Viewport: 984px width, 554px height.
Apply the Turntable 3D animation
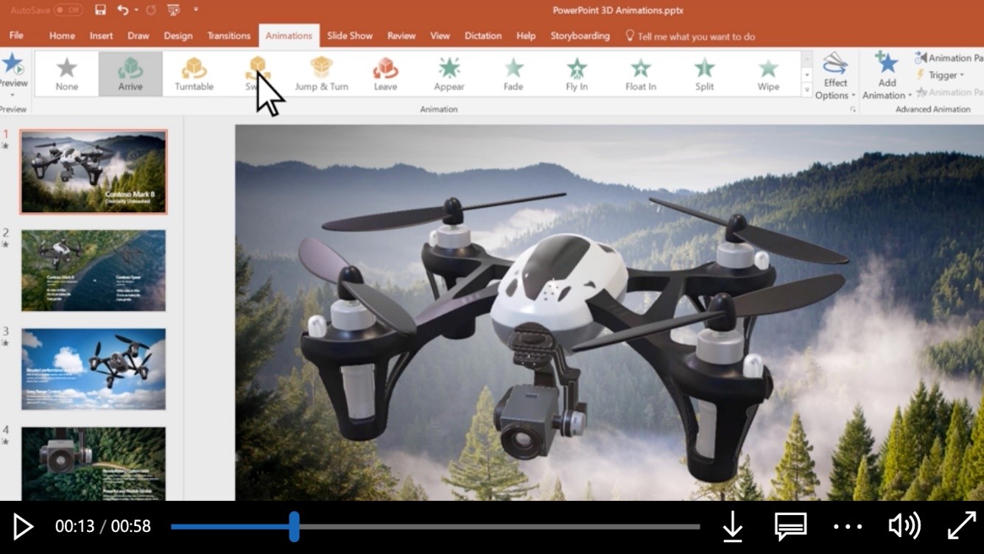[x=194, y=74]
